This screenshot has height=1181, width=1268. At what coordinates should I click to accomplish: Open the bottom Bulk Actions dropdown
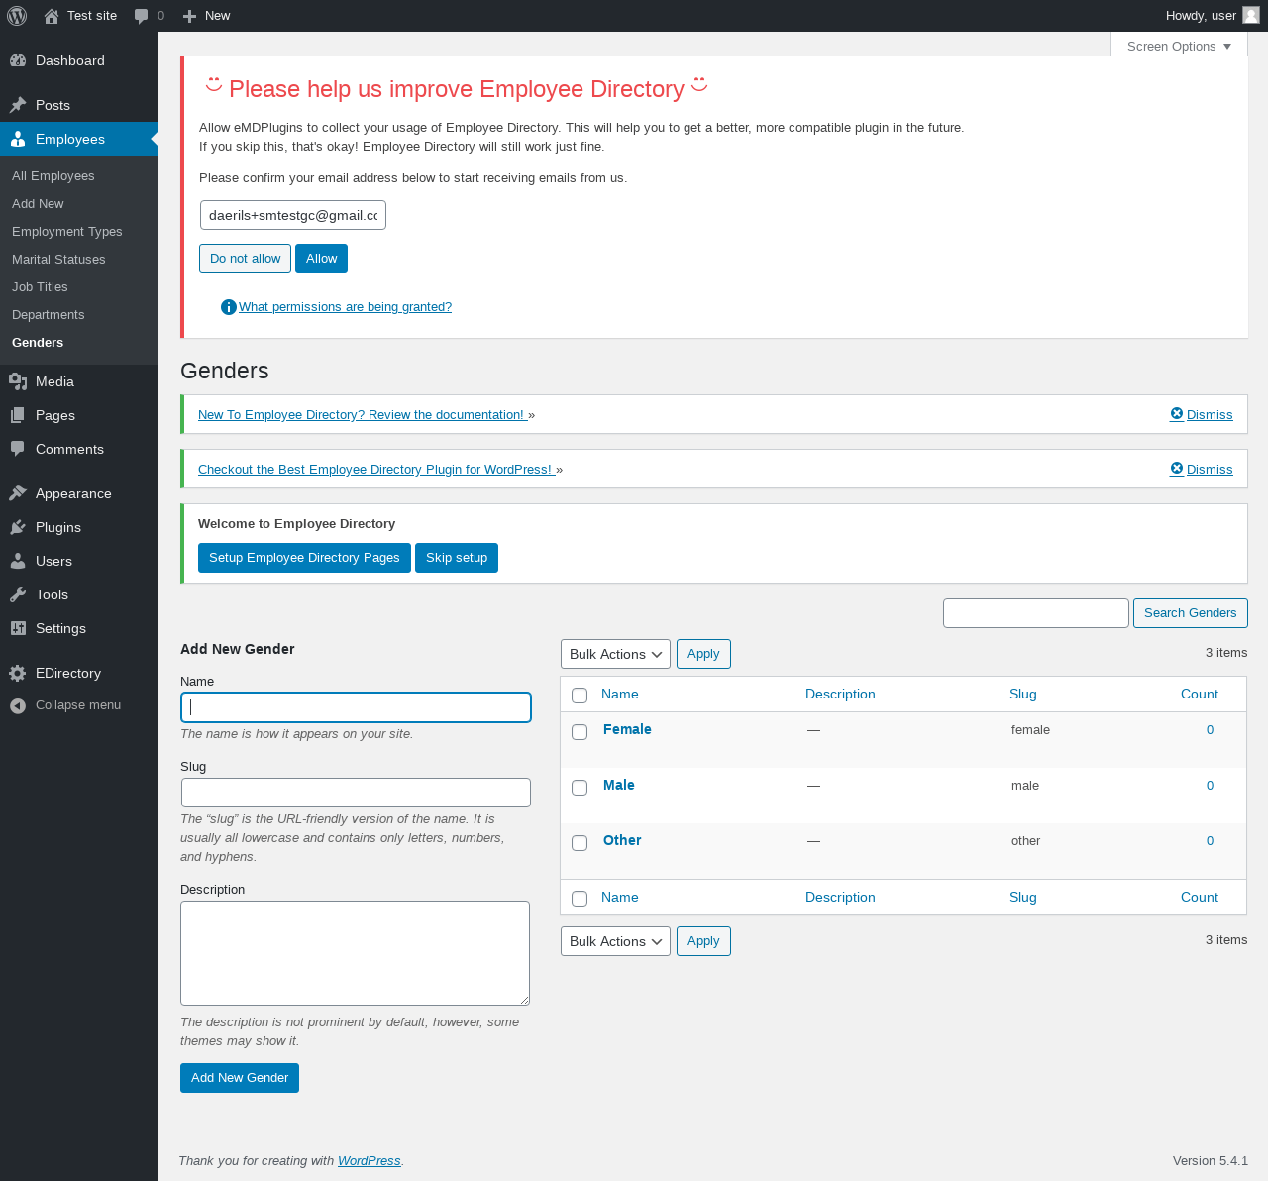(615, 941)
